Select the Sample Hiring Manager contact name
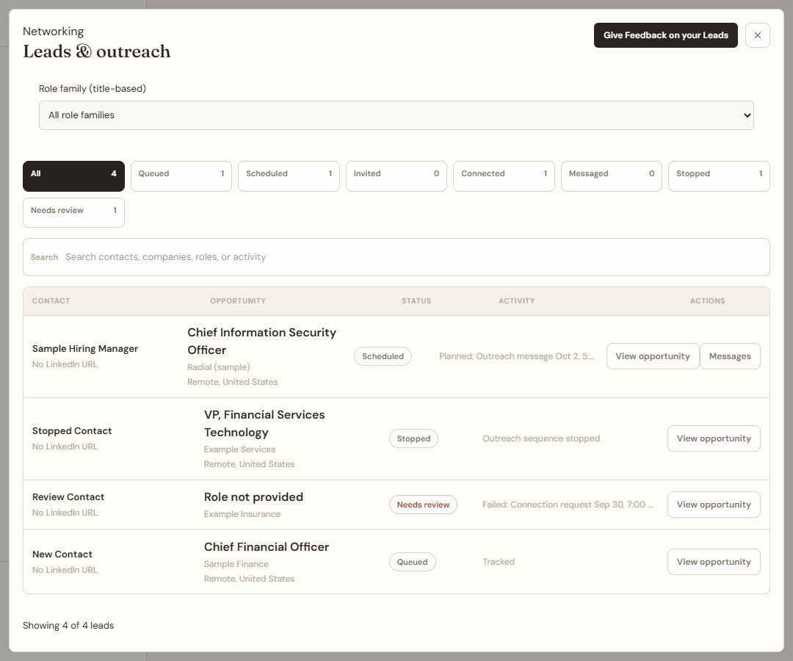793x661 pixels. (x=85, y=348)
